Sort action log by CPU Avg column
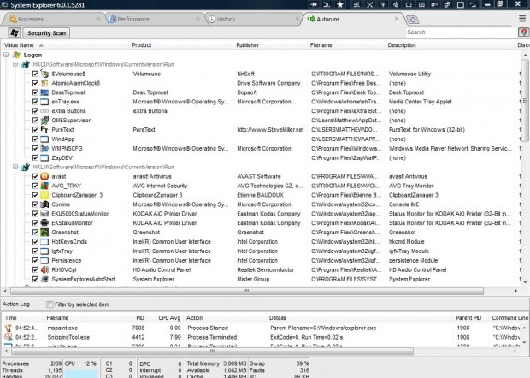 click(x=166, y=318)
